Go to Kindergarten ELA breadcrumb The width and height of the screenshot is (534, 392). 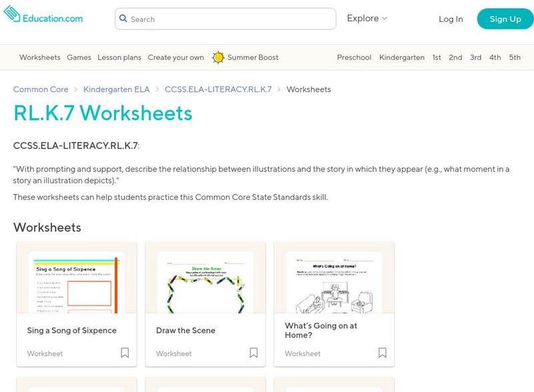tap(116, 89)
